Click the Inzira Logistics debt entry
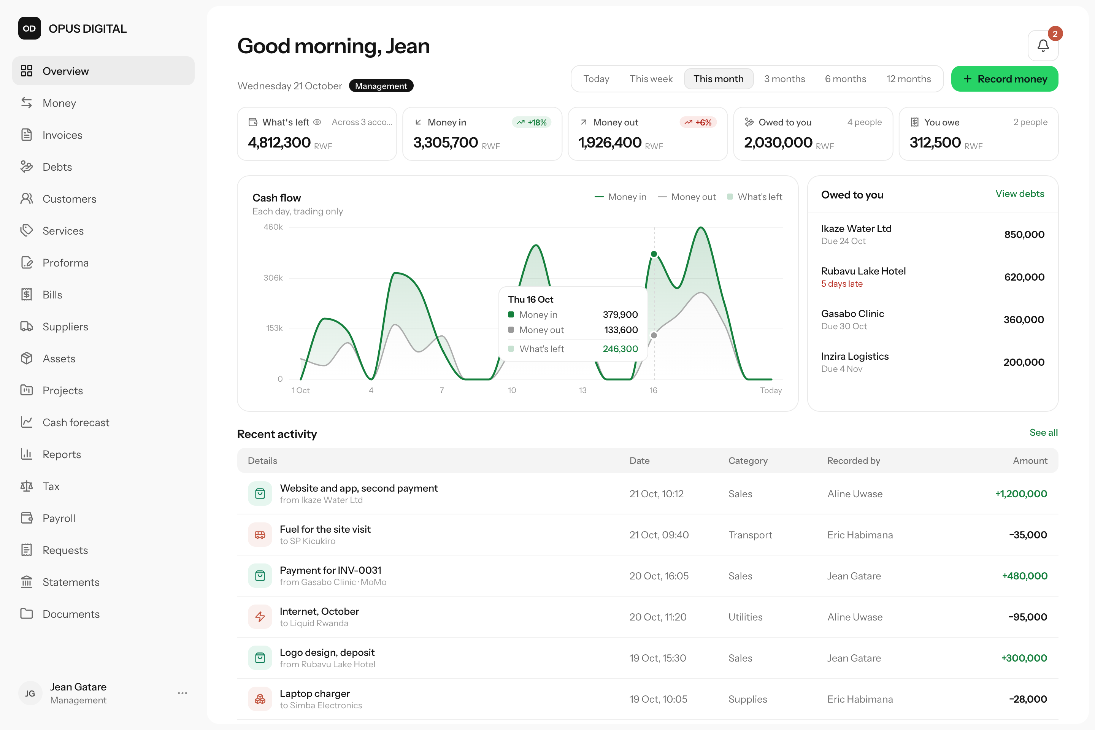The image size is (1095, 730). click(933, 362)
